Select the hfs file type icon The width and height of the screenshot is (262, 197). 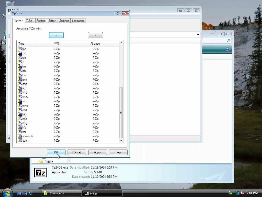pyautogui.click(x=20, y=127)
